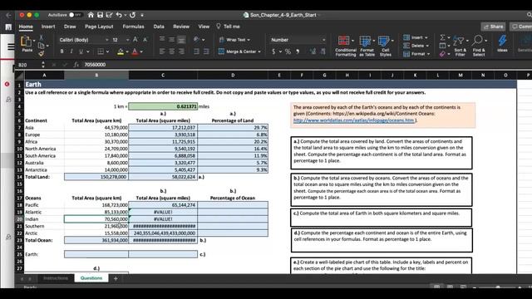Apply bold formatting with B icon
532x299 pixels.
[62, 51]
